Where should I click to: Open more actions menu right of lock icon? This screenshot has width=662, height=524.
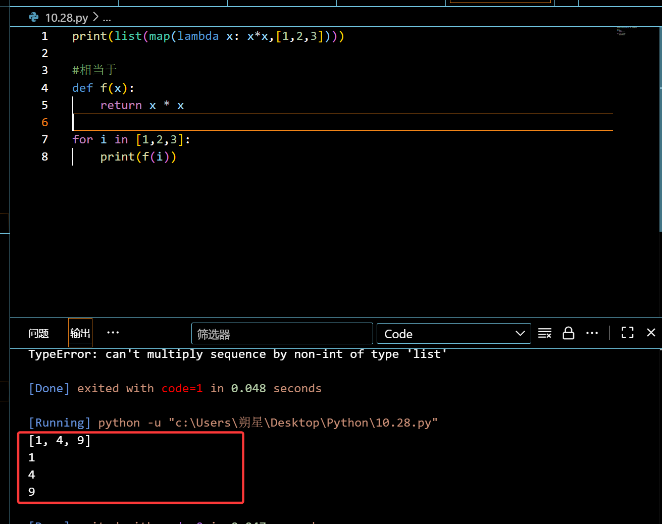[592, 333]
